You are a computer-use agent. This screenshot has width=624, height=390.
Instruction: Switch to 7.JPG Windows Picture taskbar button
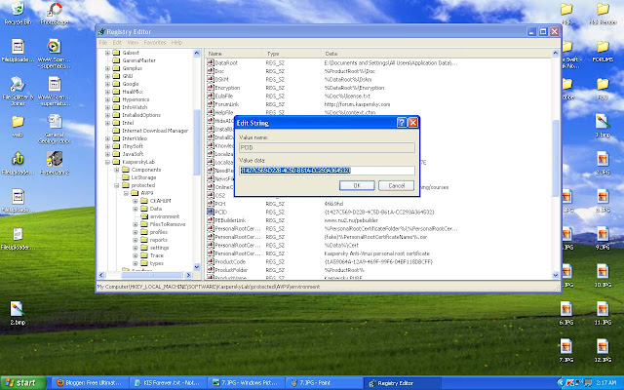point(247,383)
